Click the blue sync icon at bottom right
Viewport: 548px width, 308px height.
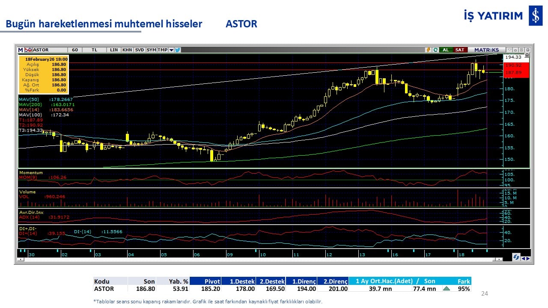tap(516, 257)
